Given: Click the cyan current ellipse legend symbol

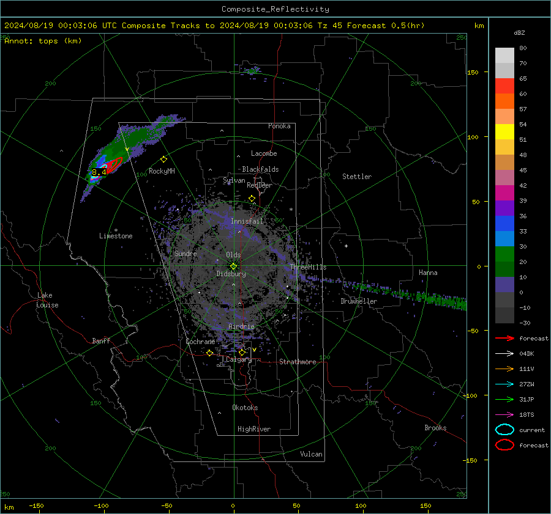Looking at the screenshot, I should (504, 430).
